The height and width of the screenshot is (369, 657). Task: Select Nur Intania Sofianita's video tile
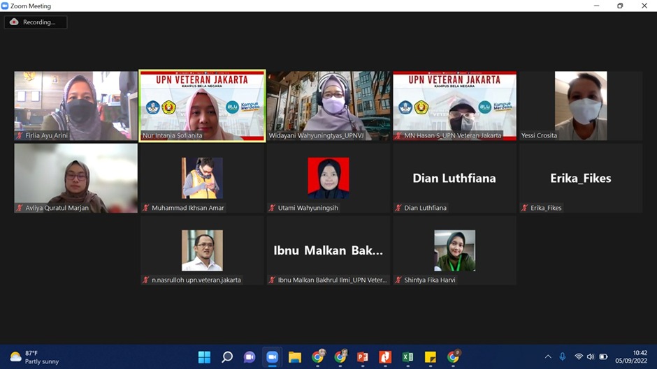pyautogui.click(x=203, y=105)
